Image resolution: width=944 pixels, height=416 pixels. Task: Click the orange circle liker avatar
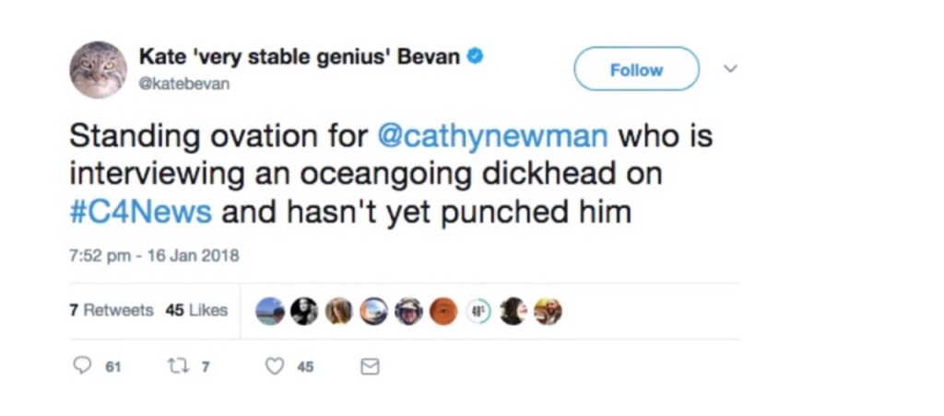[443, 311]
